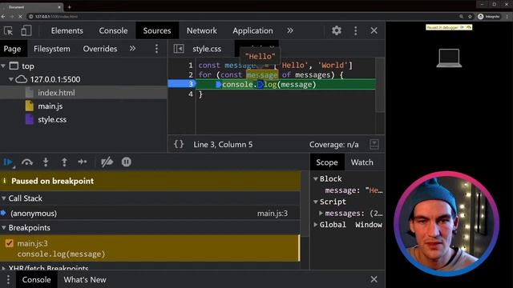Viewport: 513px width, 288px height.
Task: Toggle breakpoint on line 3 gutter
Action: click(x=182, y=84)
